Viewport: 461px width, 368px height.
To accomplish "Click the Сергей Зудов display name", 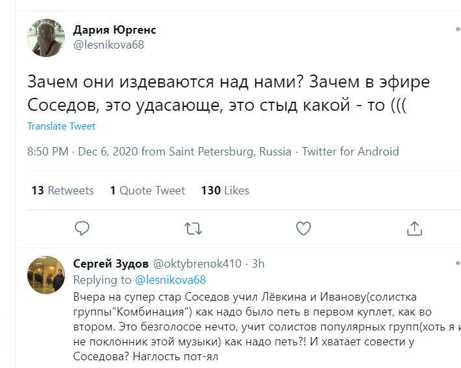I will pyautogui.click(x=110, y=264).
